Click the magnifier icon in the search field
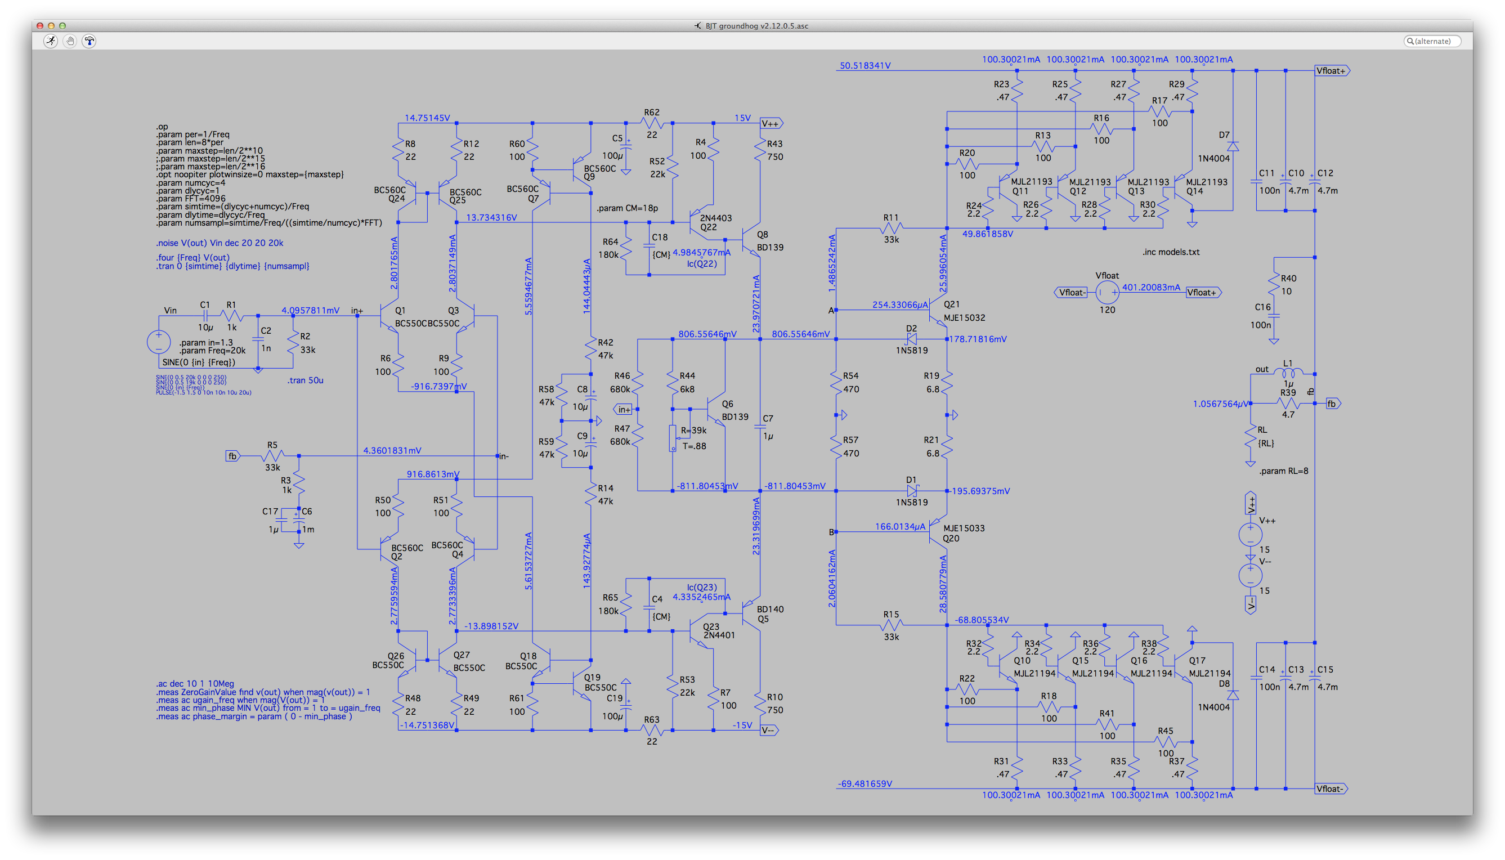This screenshot has width=1505, height=860. coord(1410,41)
